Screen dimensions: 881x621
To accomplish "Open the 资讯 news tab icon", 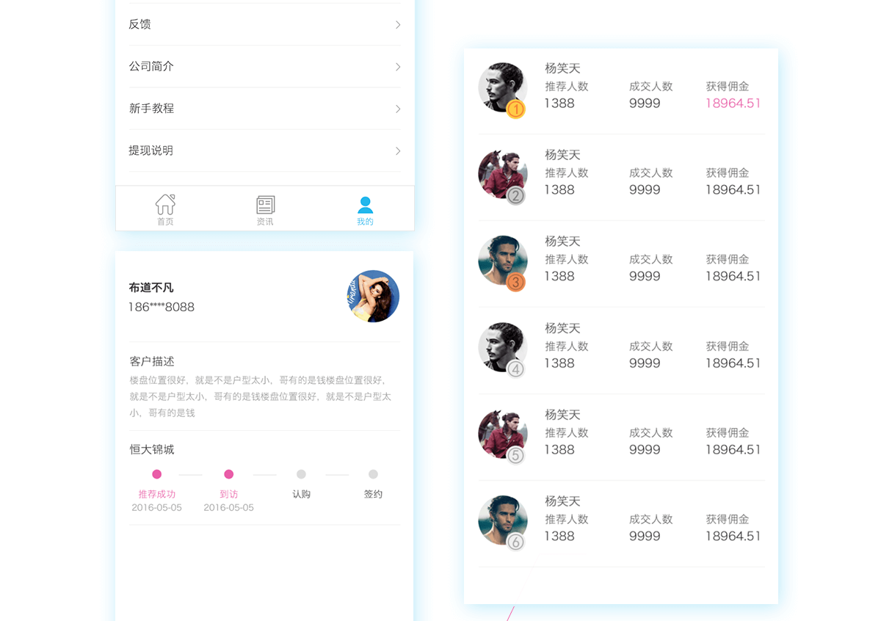I will click(265, 206).
